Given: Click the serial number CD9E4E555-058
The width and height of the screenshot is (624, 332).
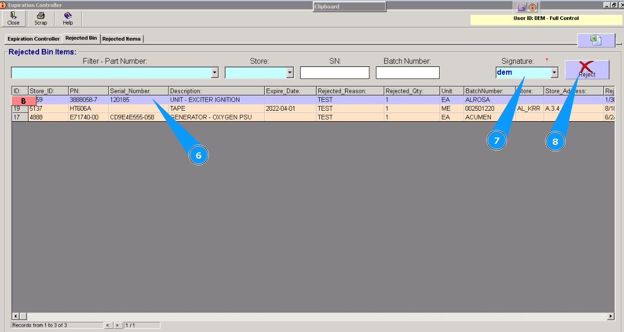Looking at the screenshot, I should [x=138, y=117].
